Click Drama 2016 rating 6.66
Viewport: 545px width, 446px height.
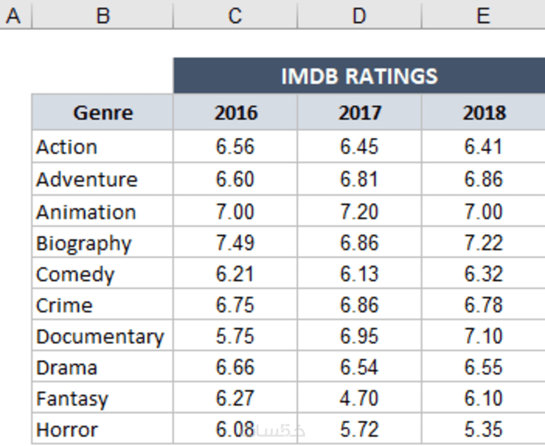235,368
